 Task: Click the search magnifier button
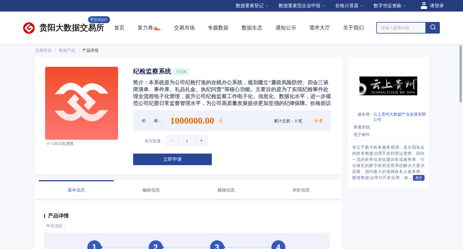point(433,28)
